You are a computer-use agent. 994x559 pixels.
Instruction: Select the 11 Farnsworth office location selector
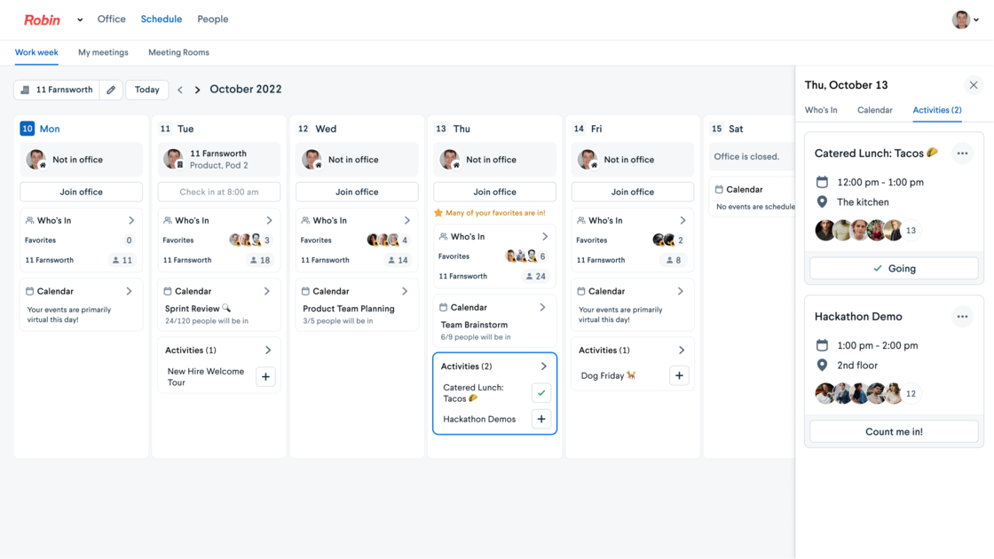pyautogui.click(x=57, y=90)
